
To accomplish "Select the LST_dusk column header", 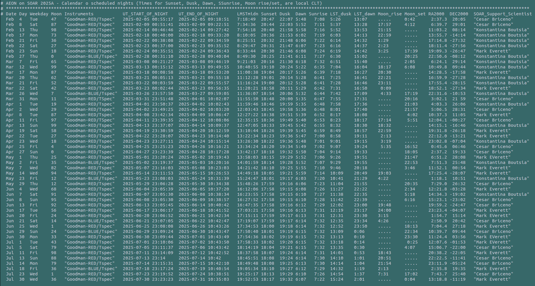I will tap(341, 14).
